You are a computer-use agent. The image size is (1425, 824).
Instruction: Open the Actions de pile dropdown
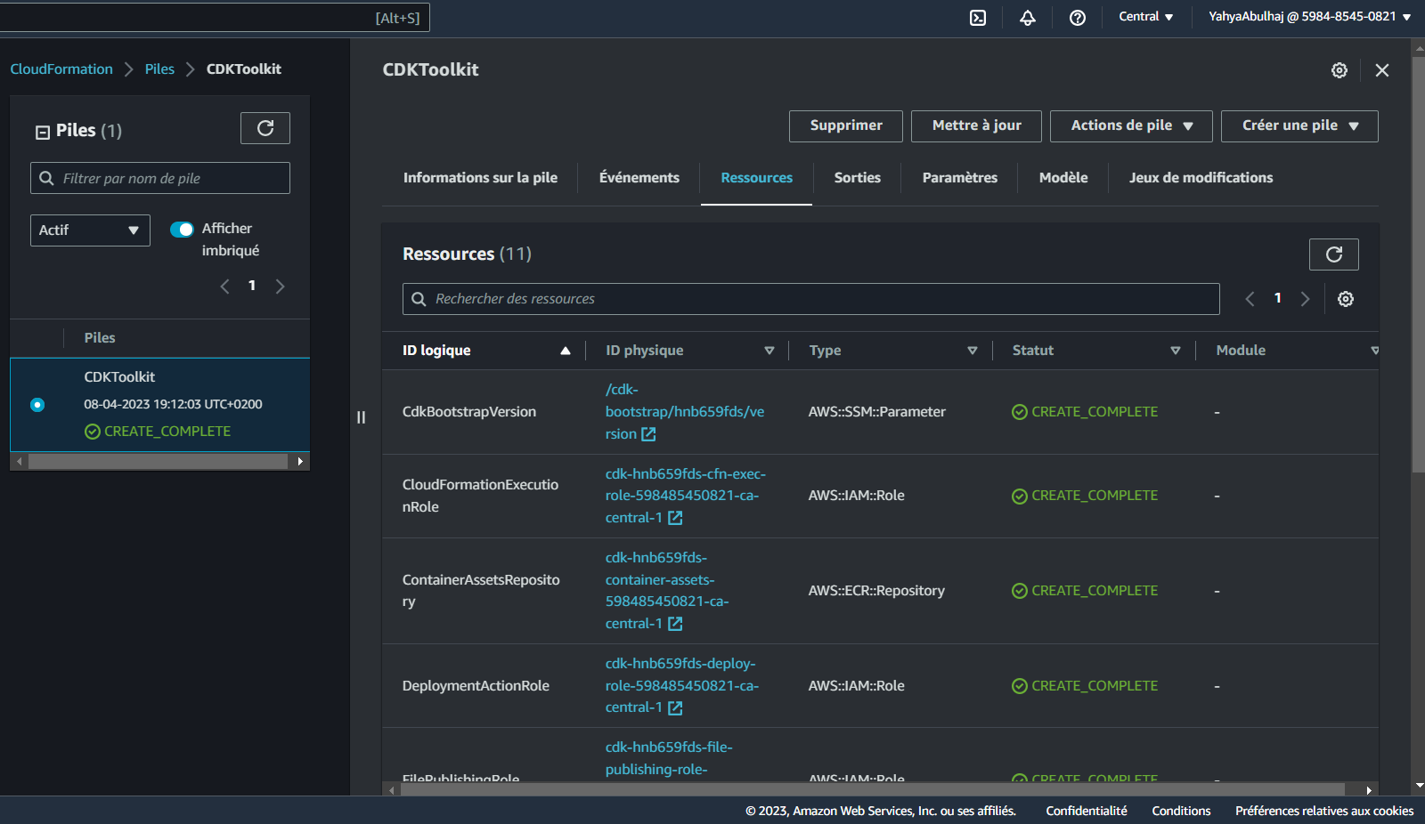pos(1131,126)
